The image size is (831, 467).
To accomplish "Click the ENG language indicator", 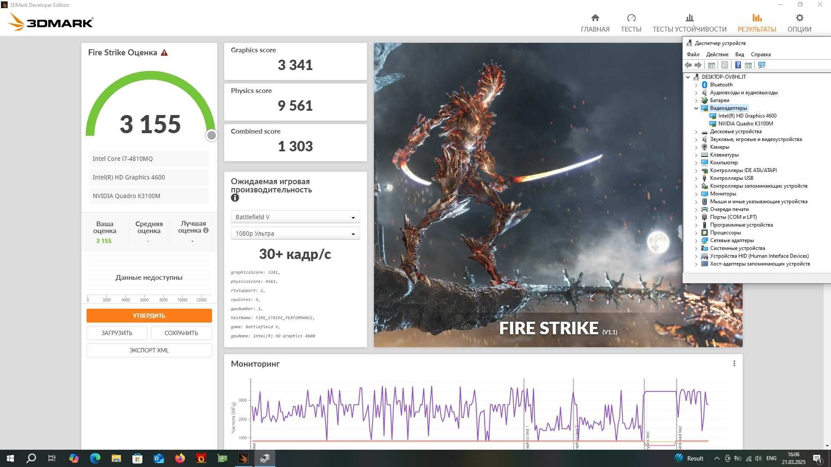I will [771, 458].
